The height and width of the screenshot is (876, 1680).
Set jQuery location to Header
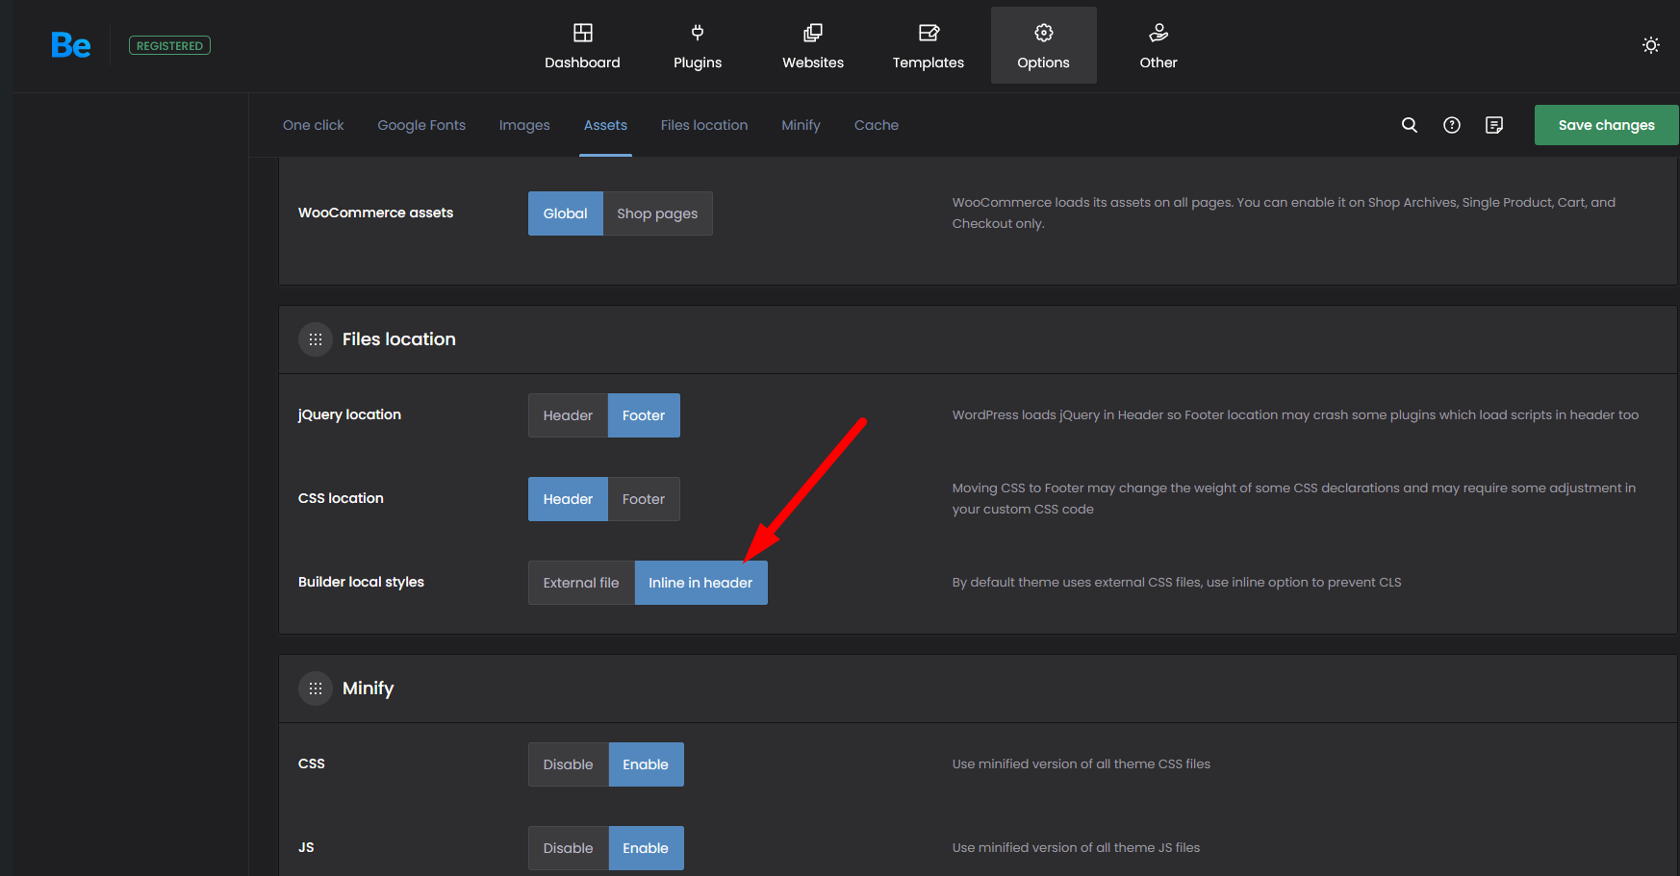coord(568,415)
